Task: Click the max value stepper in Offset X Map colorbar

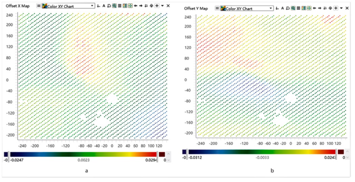Action: (x=168, y=157)
